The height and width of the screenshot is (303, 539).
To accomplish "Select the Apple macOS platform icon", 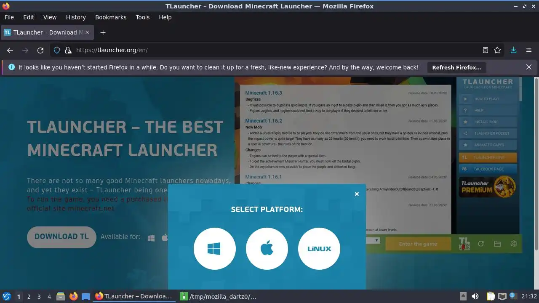I will pos(267,249).
